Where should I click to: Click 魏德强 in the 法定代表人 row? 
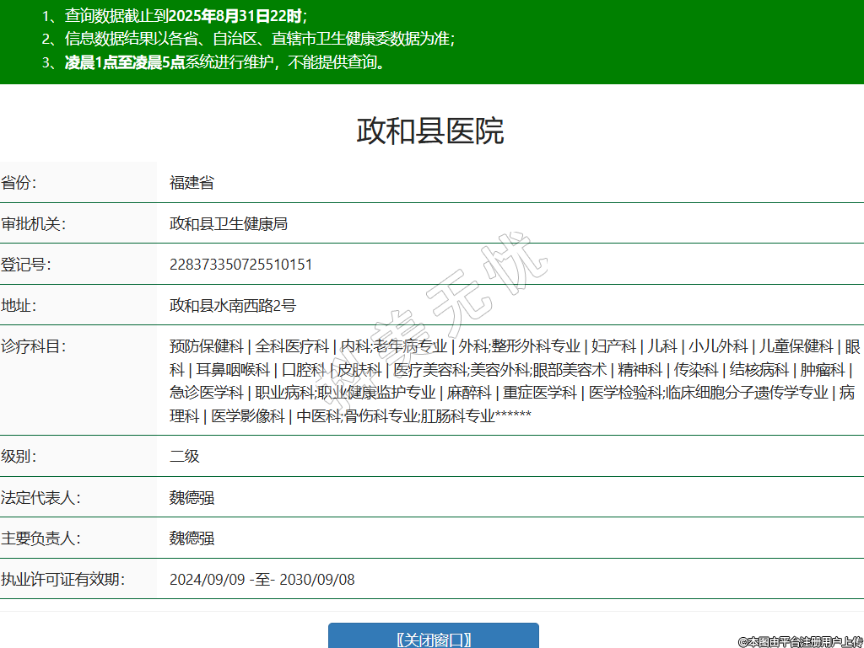coord(192,497)
